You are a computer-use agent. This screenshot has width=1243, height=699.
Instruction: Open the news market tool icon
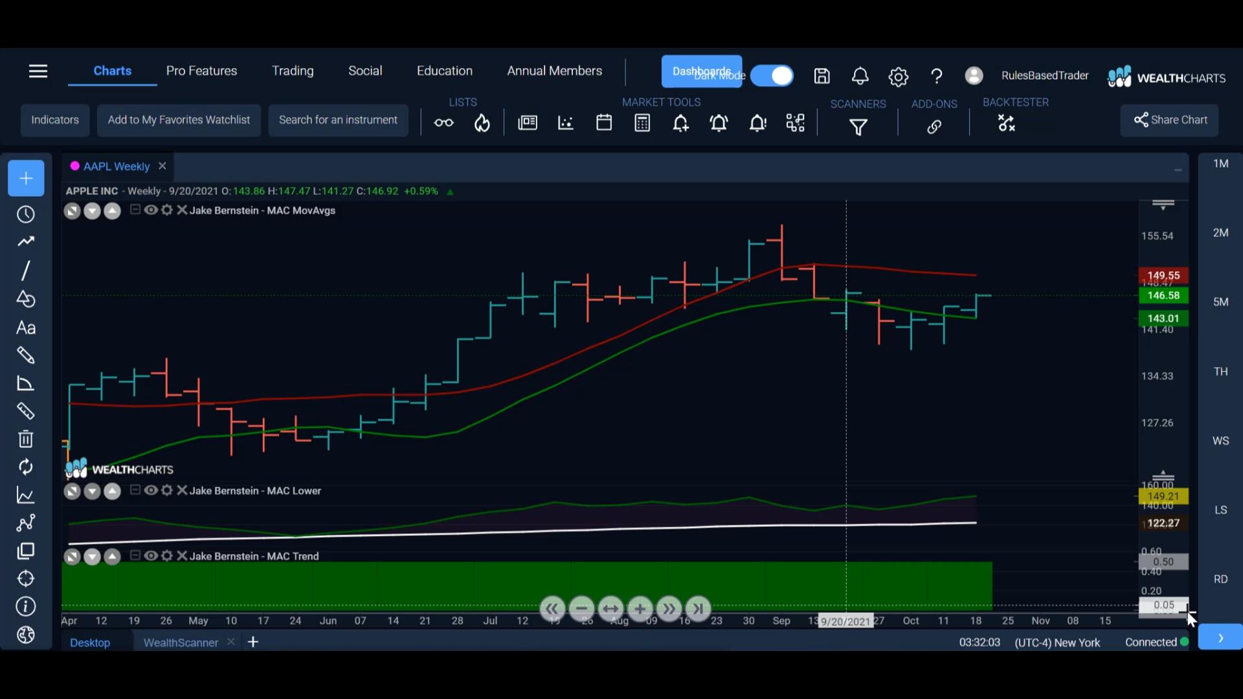coord(528,122)
